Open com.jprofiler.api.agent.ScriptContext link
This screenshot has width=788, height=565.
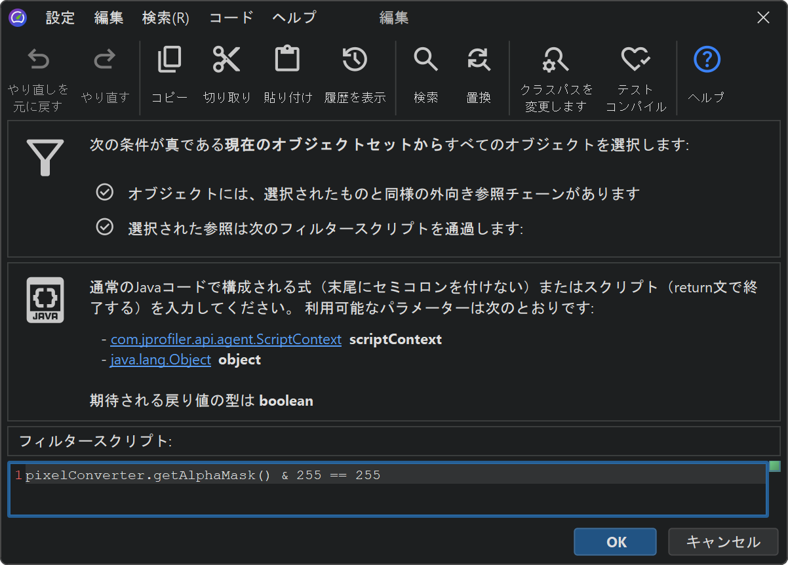[x=226, y=340]
